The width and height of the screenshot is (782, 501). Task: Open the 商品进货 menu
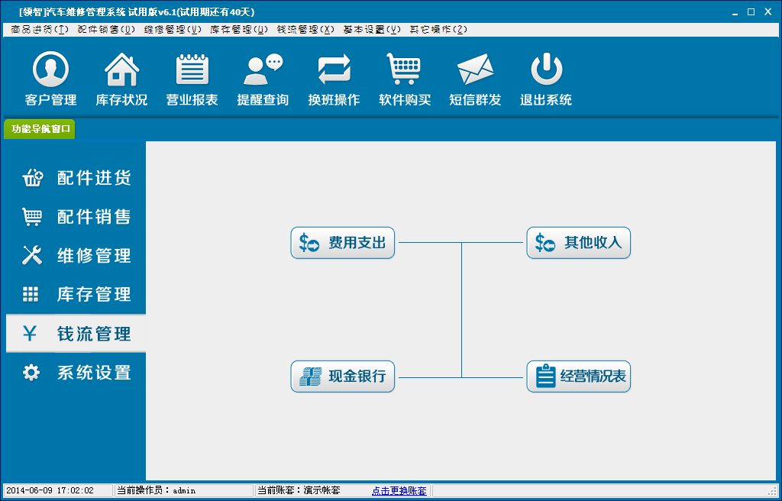pos(40,29)
